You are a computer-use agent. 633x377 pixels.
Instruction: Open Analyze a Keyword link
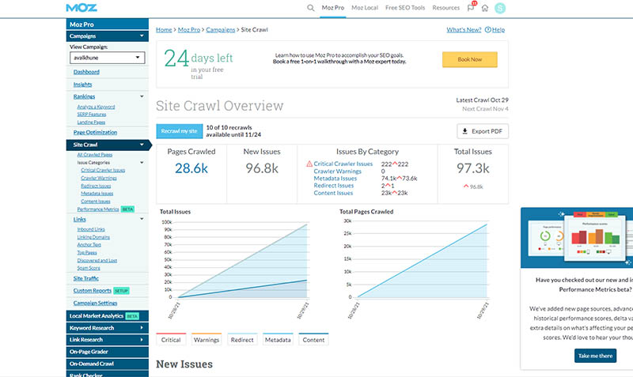[x=96, y=107]
